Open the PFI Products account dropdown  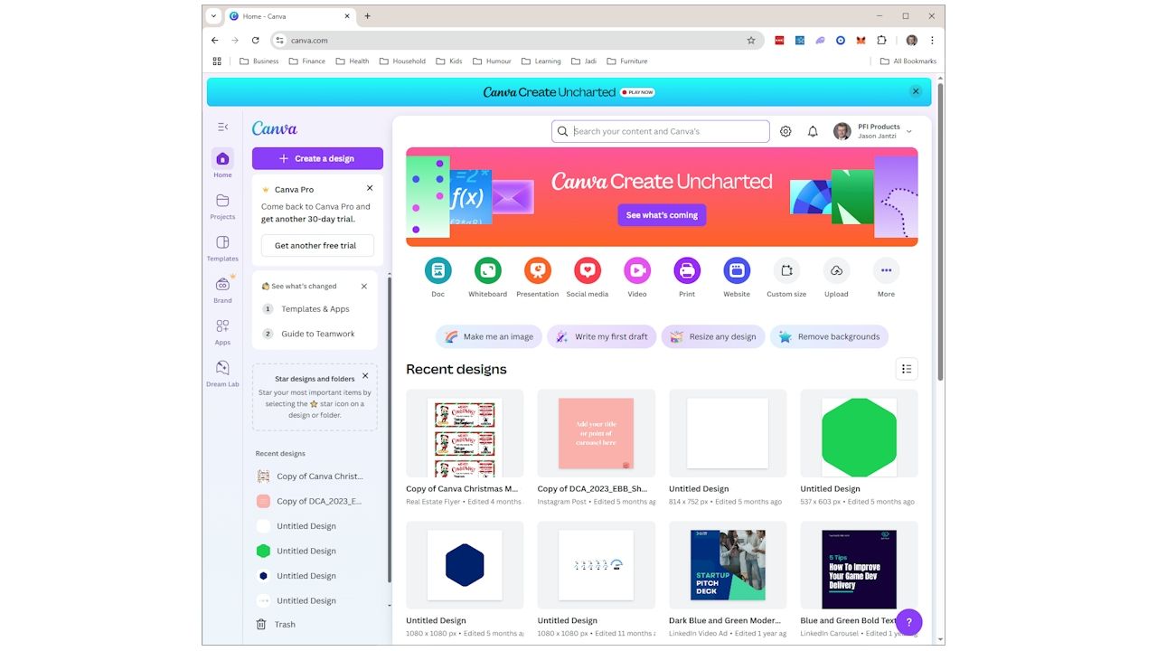[x=873, y=131]
